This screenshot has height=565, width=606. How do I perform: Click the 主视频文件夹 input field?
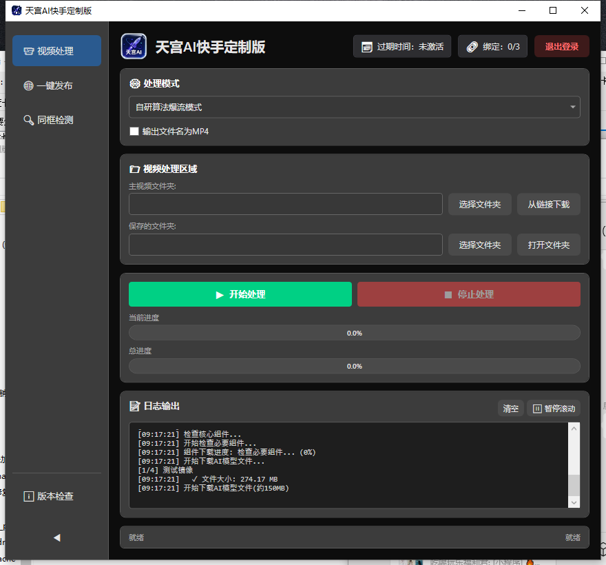[x=285, y=204]
